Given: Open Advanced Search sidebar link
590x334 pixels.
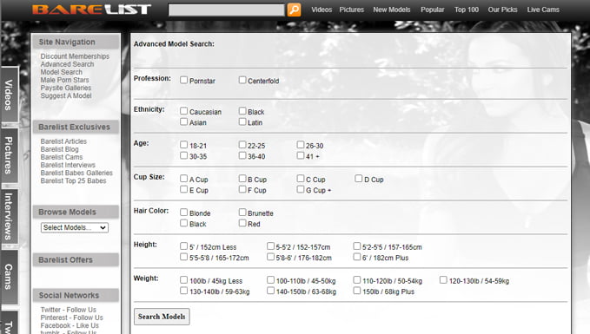Looking at the screenshot, I should click(68, 64).
